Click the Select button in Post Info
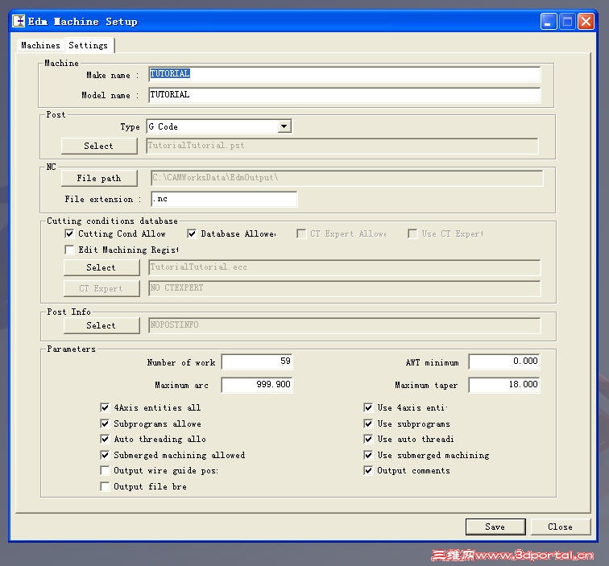Image resolution: width=609 pixels, height=566 pixels. click(101, 325)
